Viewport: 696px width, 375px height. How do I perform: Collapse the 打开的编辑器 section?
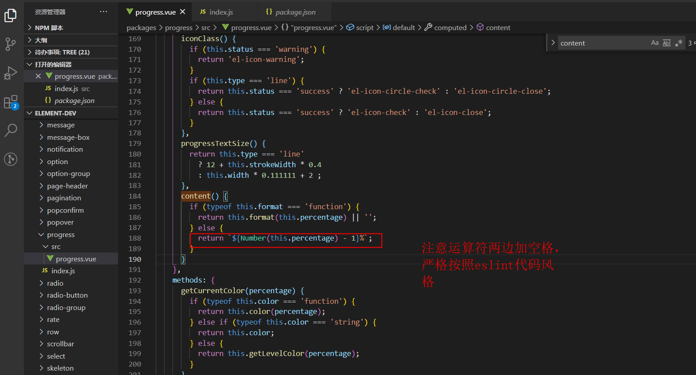point(71,65)
